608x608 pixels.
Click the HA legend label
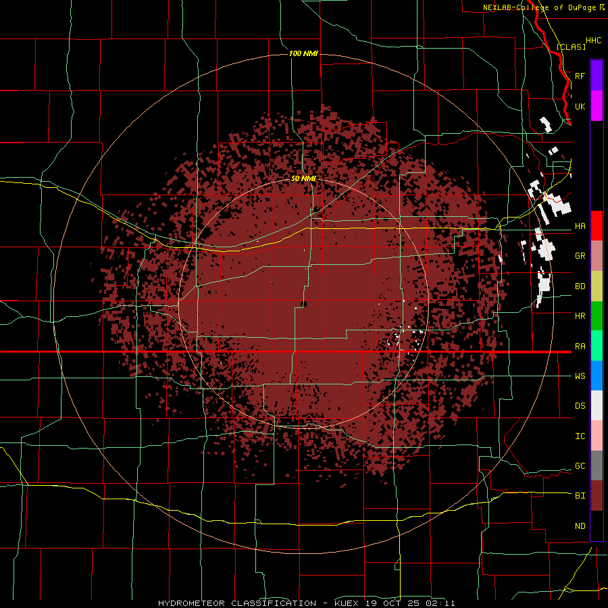tap(580, 226)
